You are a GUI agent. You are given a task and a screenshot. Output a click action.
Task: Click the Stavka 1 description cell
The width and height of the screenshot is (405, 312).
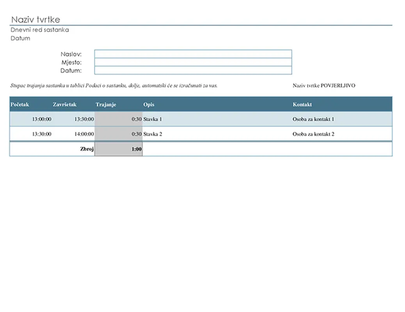(153, 119)
